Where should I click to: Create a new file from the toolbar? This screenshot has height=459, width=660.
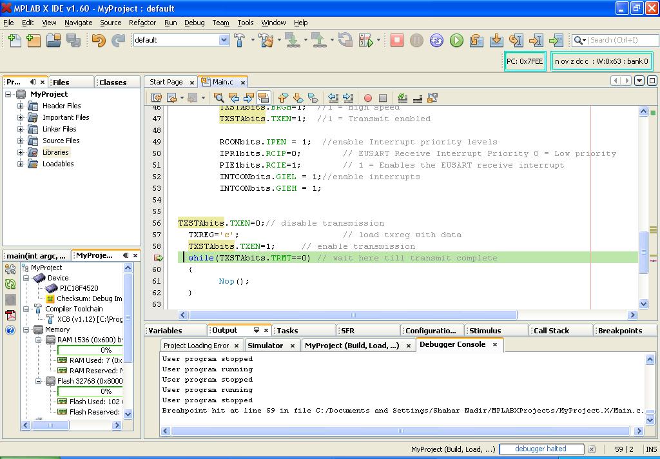(x=14, y=40)
